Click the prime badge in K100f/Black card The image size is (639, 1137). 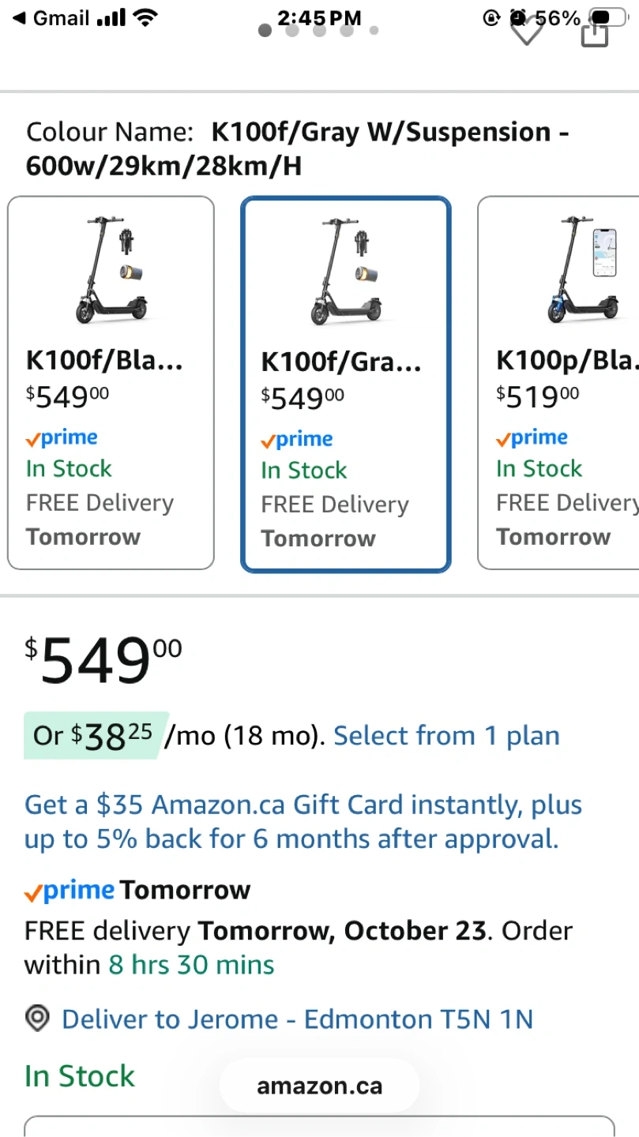(62, 438)
